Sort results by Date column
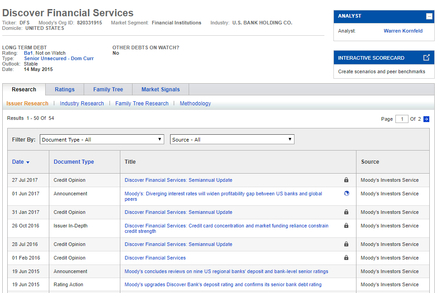 20,162
